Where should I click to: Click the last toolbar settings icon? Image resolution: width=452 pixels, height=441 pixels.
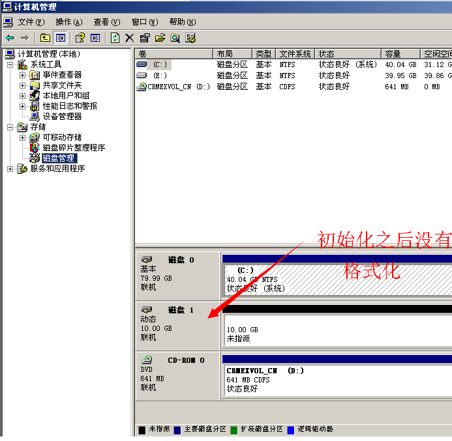tap(190, 38)
